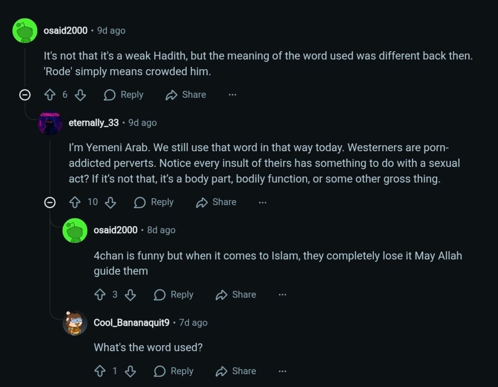Collapse osaid2000's top-level comment thread
This screenshot has height=387, width=498.
25,95
